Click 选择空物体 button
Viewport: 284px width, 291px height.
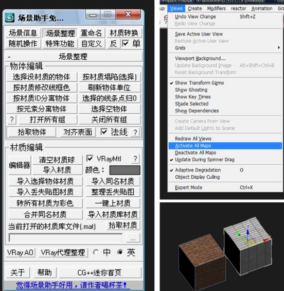pos(110,109)
